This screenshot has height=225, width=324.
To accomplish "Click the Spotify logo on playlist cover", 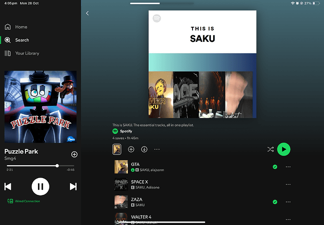I will [x=157, y=18].
